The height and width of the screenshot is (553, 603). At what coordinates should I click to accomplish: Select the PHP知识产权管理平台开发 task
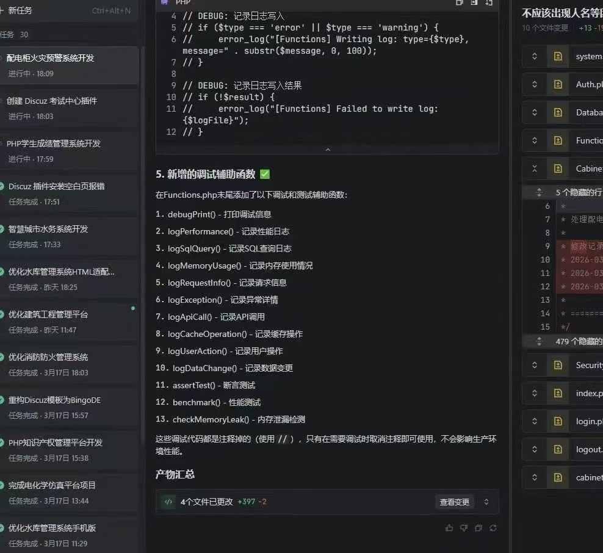(69, 450)
